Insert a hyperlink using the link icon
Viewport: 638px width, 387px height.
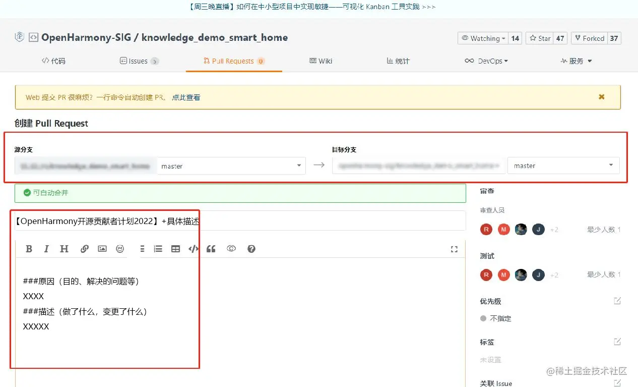pyautogui.click(x=85, y=249)
